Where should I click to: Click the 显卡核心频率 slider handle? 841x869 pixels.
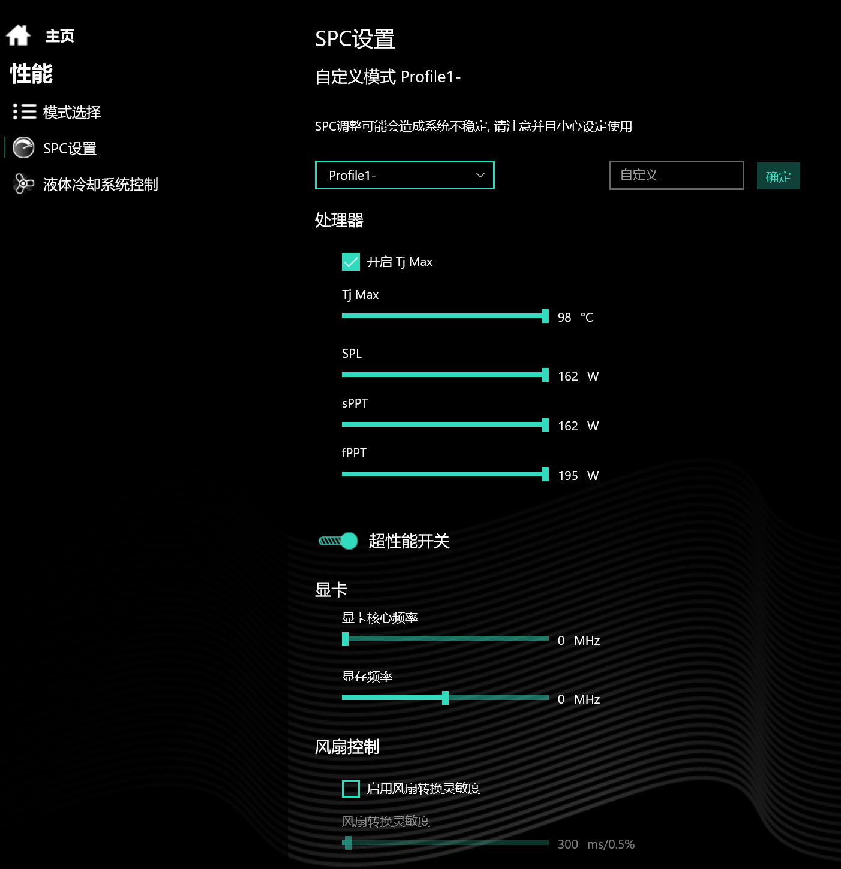tap(345, 639)
